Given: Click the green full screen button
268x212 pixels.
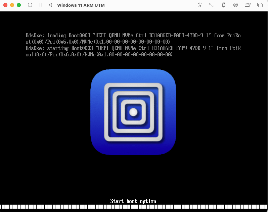Looking at the screenshot, I should pos(19,5).
